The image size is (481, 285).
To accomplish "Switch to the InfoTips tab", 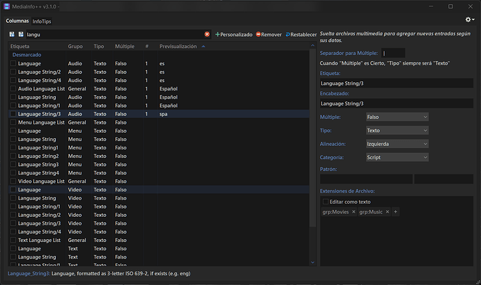I will pos(42,22).
